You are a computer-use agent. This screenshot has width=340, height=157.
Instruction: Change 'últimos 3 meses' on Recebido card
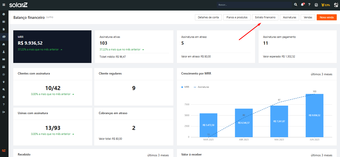click(x=158, y=155)
